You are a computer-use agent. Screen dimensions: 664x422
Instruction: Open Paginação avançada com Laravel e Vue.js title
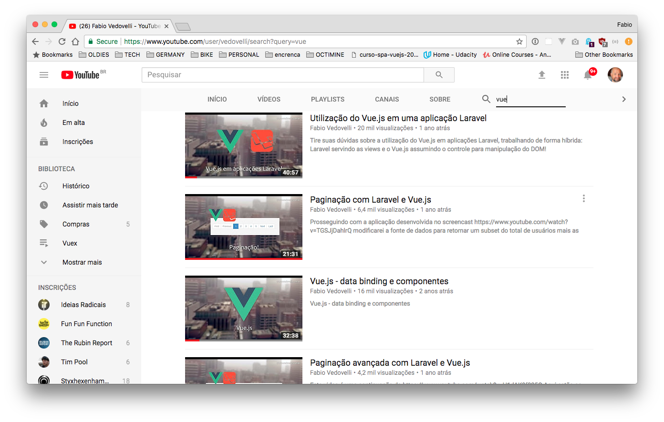(x=390, y=363)
